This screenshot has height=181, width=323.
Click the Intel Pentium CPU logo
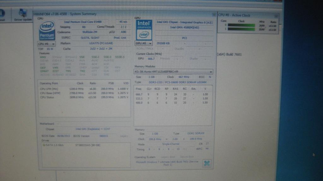pyautogui.click(x=47, y=31)
